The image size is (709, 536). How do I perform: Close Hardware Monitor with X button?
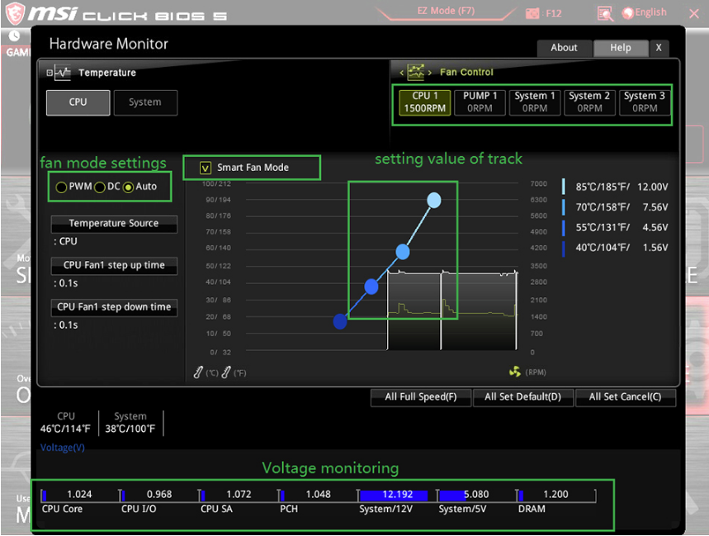point(659,48)
